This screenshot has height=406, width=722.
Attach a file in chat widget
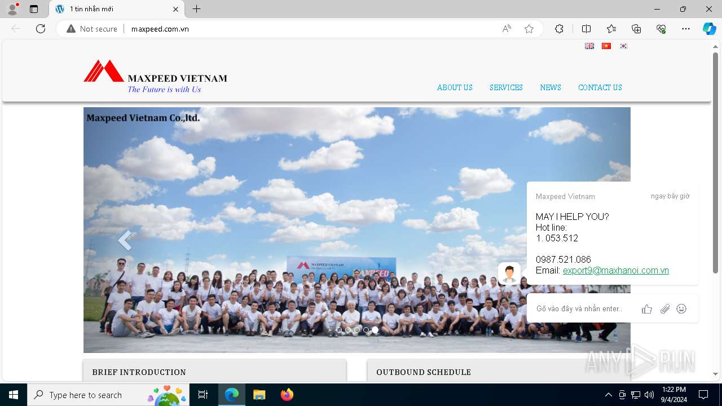pyautogui.click(x=665, y=308)
